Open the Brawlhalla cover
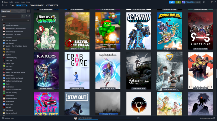 (x=170, y=31)
